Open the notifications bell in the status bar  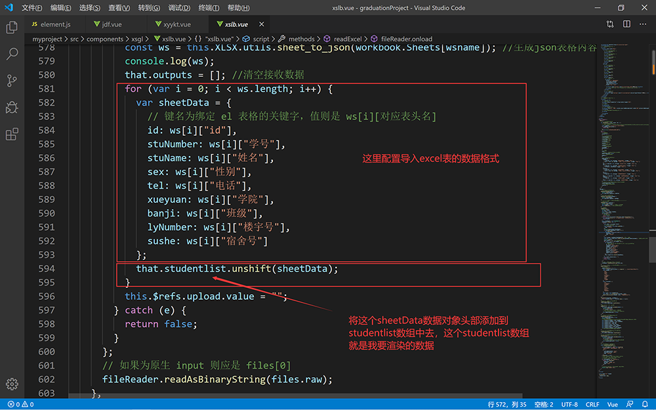click(x=646, y=404)
